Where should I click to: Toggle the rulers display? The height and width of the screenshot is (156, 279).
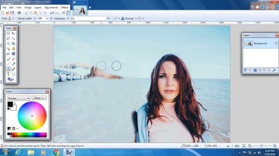pos(68,13)
